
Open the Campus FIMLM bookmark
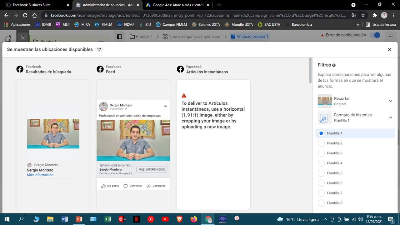point(171,24)
